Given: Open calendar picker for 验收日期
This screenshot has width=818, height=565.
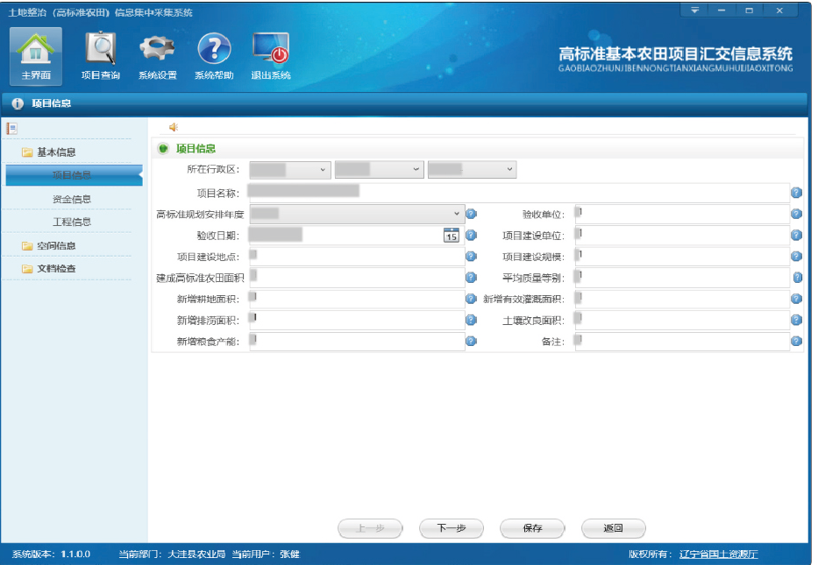Looking at the screenshot, I should (451, 235).
